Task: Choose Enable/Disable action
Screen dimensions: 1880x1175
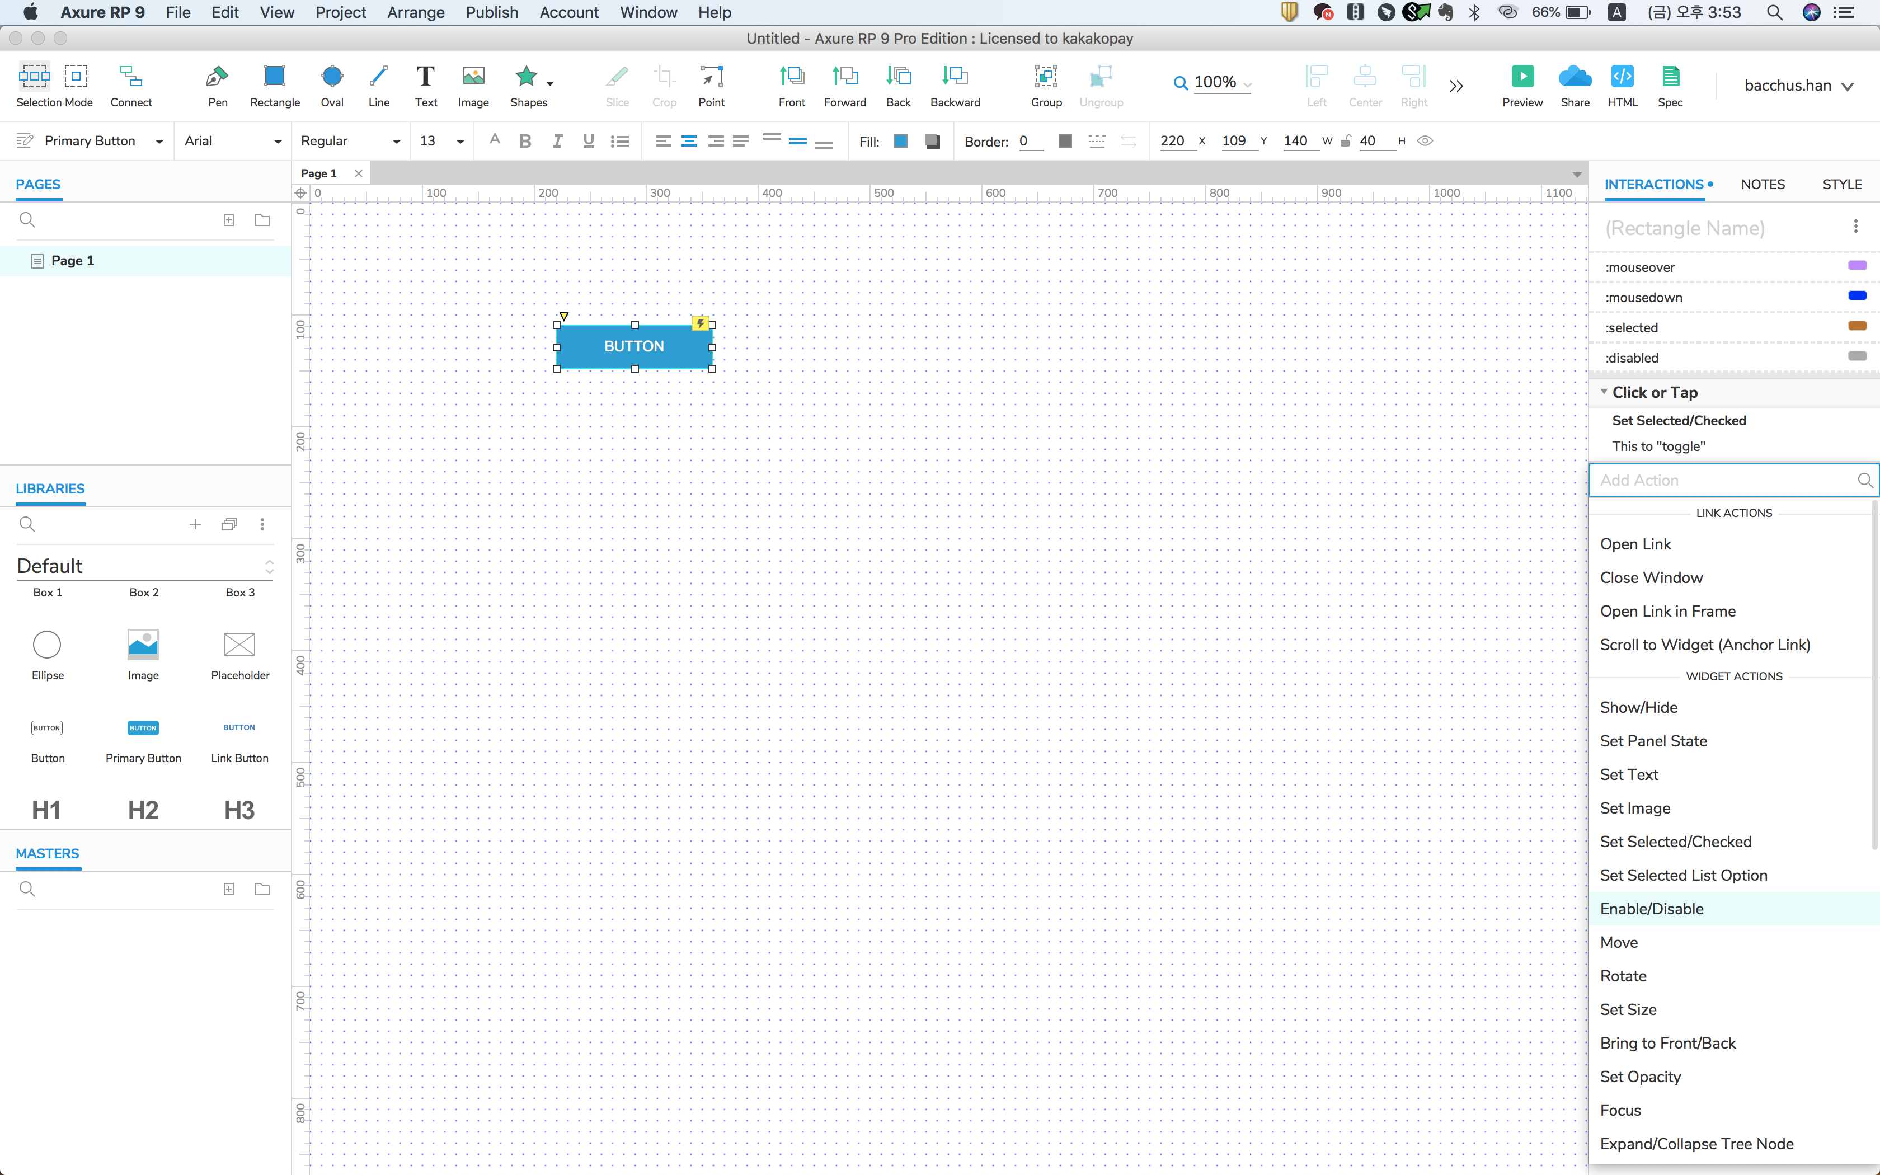Action: click(x=1652, y=909)
